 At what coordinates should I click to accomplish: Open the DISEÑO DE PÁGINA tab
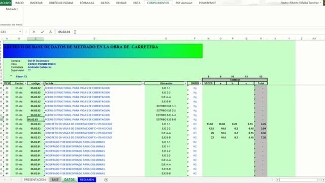pyautogui.click(x=61, y=3)
